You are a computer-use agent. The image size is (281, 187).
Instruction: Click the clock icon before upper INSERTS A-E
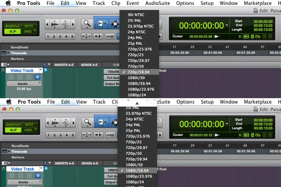click(45, 65)
